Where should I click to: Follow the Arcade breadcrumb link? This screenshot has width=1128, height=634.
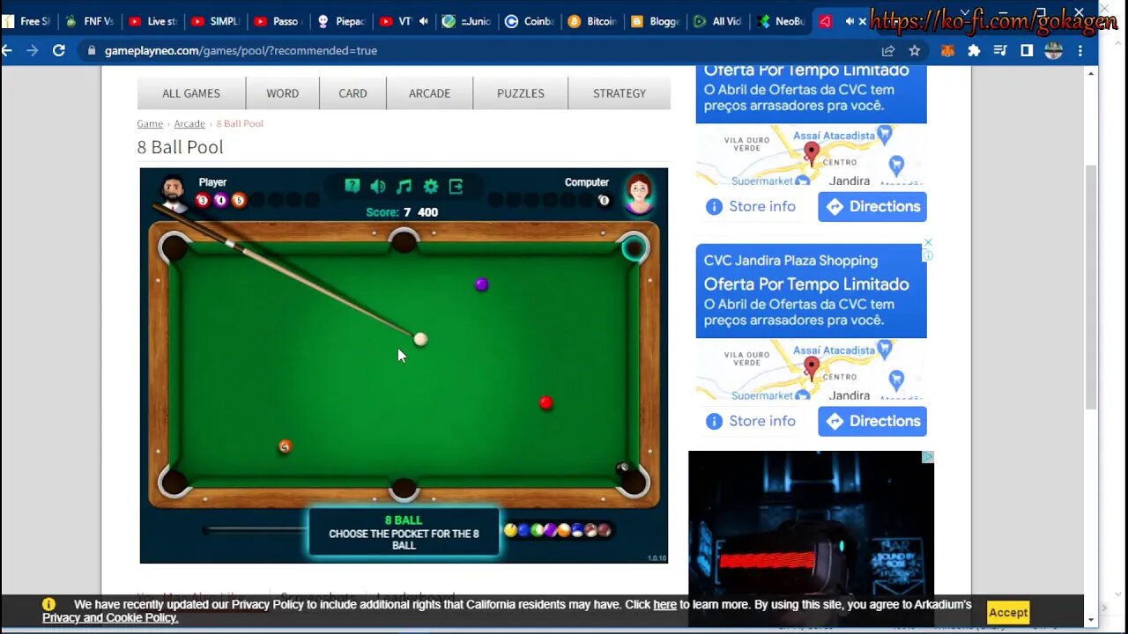coord(189,123)
